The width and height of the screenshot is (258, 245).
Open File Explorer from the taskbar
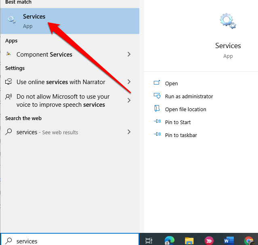189,241
